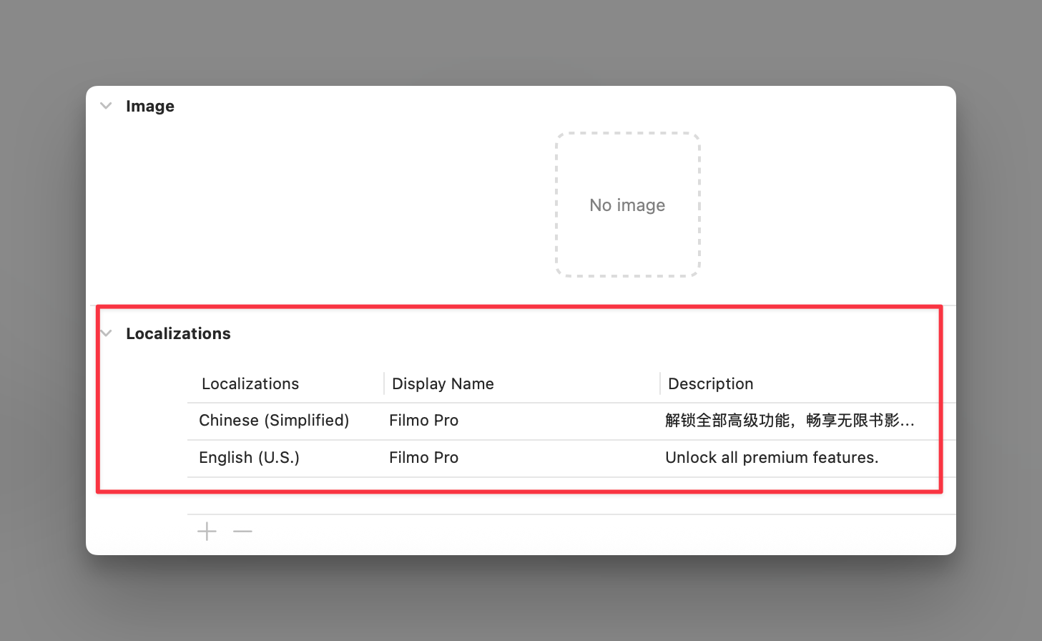The height and width of the screenshot is (641, 1042).
Task: Sort by the Localizations column header
Action: 250,384
